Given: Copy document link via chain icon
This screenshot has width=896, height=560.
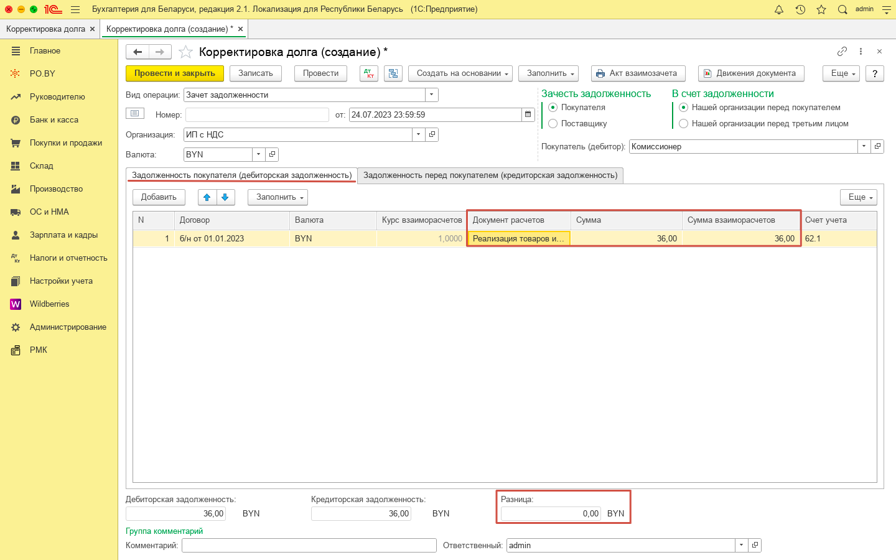Looking at the screenshot, I should (842, 52).
